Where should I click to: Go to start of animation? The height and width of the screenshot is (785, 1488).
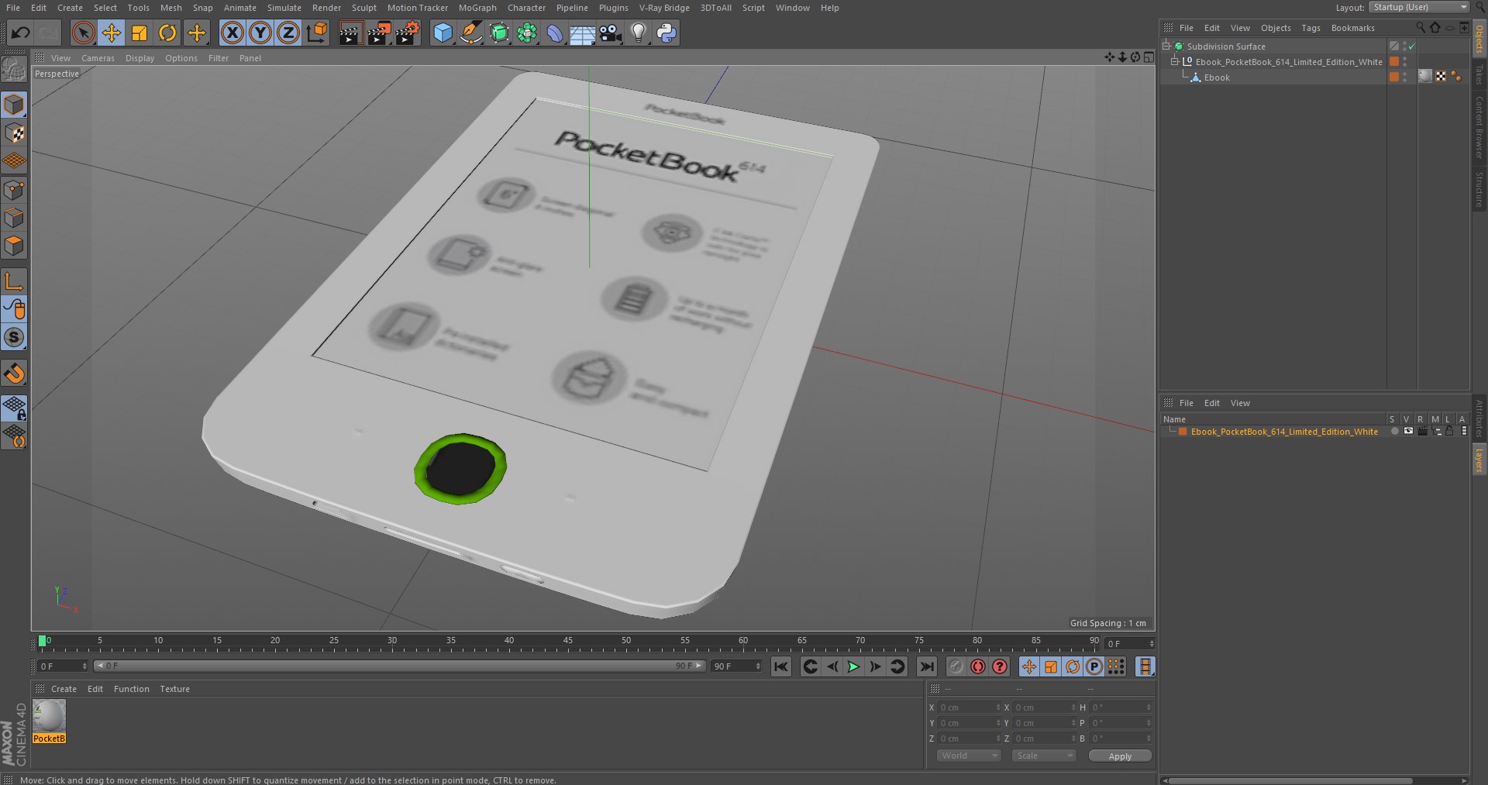pyautogui.click(x=781, y=666)
